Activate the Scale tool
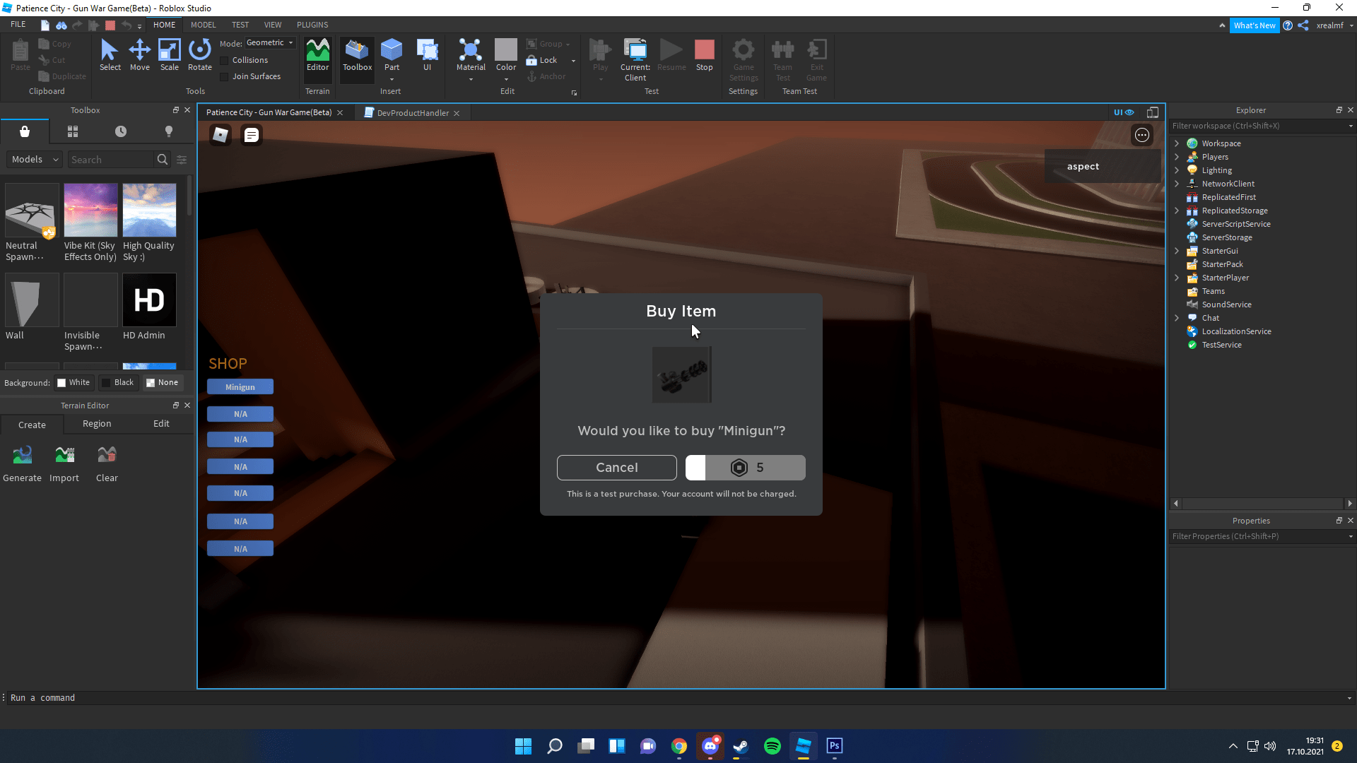The height and width of the screenshot is (763, 1357). [x=169, y=55]
